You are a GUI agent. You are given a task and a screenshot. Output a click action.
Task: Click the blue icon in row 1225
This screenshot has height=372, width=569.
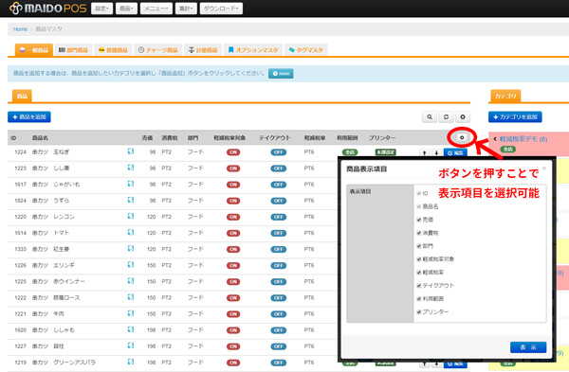pyautogui.click(x=131, y=281)
